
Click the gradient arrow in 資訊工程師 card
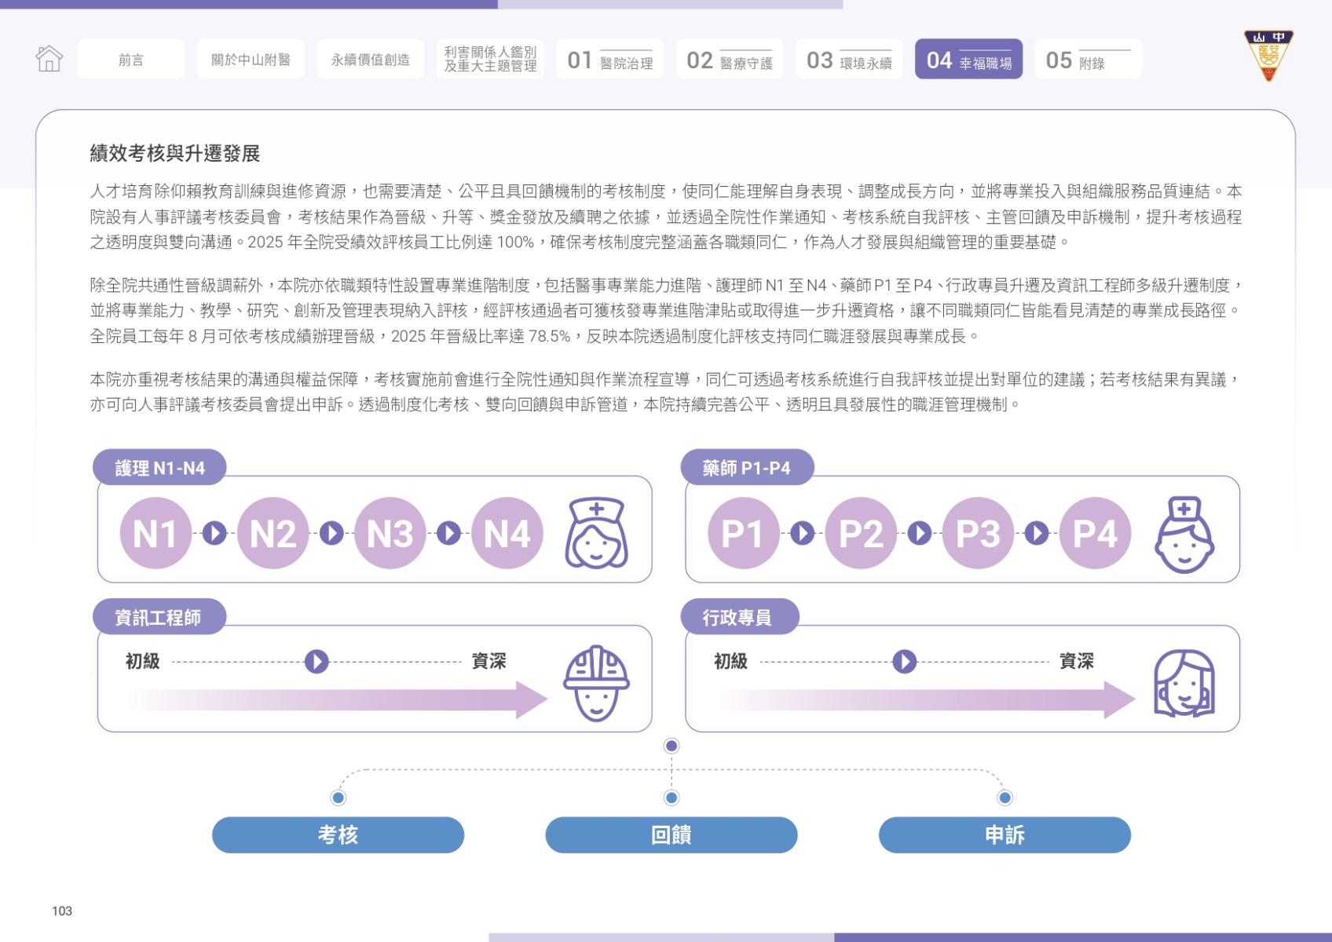[x=338, y=699]
